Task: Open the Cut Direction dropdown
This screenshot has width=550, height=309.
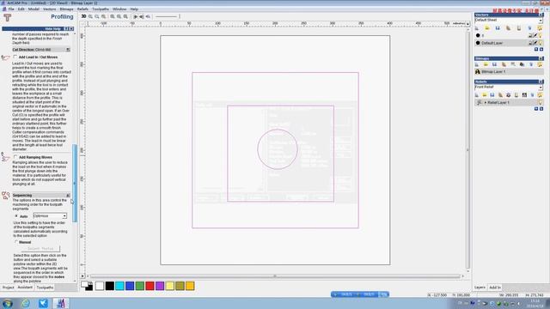Action: point(68,50)
